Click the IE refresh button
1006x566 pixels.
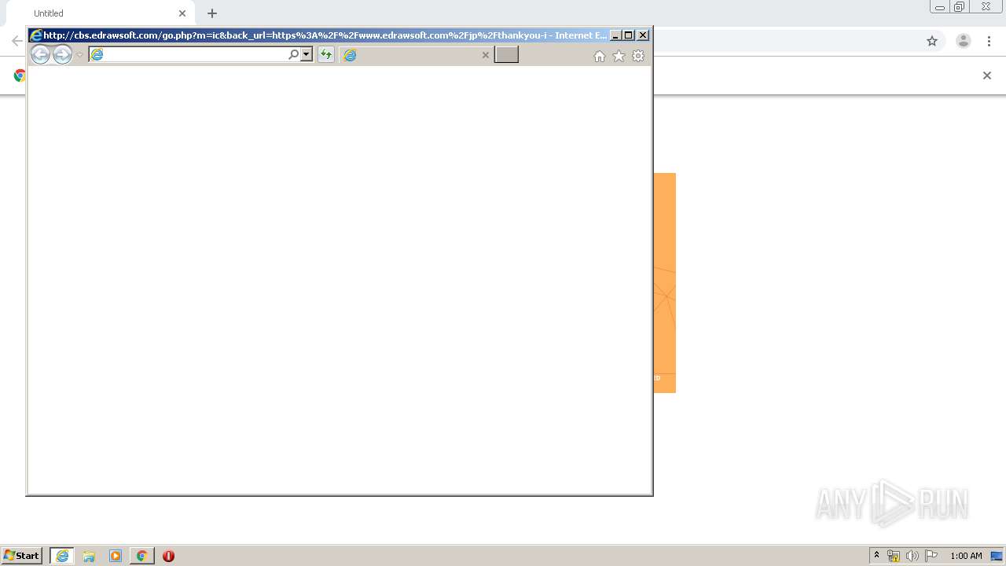325,54
